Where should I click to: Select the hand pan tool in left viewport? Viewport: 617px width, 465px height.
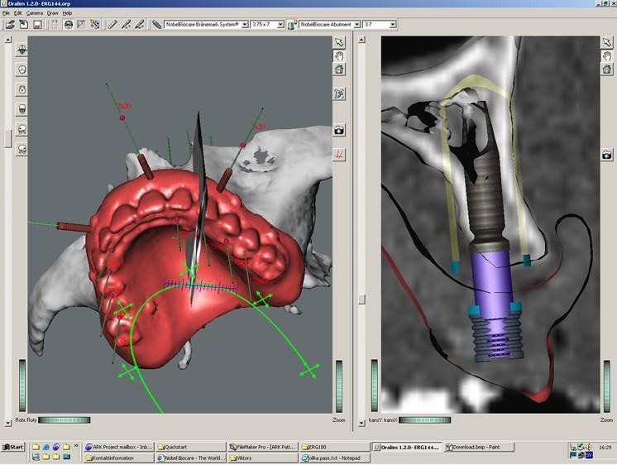tap(340, 55)
